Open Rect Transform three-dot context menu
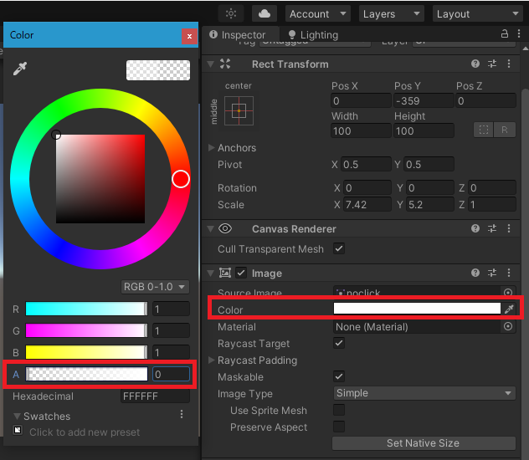Viewport: 529px width, 460px height. point(509,64)
